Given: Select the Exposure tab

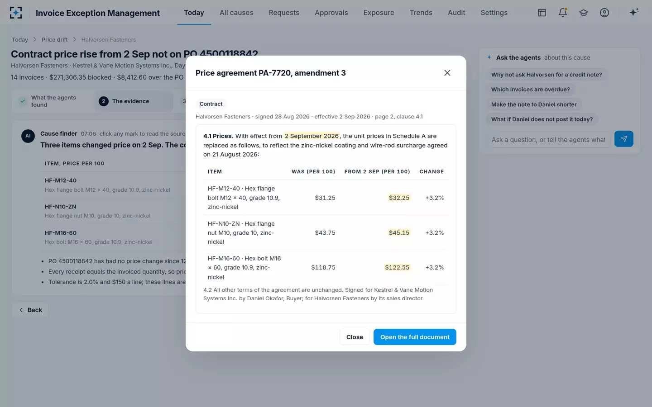Looking at the screenshot, I should 379,13.
